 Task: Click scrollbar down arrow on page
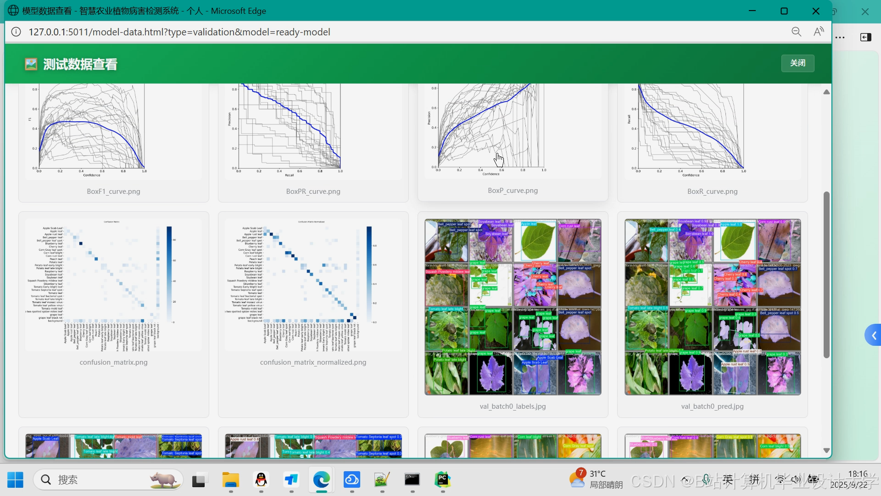pyautogui.click(x=826, y=451)
